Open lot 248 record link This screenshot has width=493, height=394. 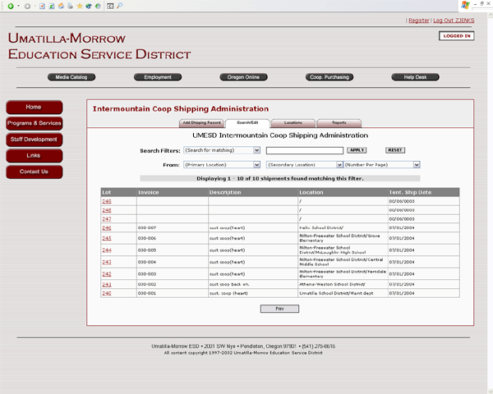[x=107, y=210]
